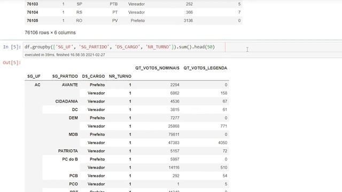Screen dimensions: 342x192
Task: Click the 292 votes value in PCB row
Action: click(176, 176)
